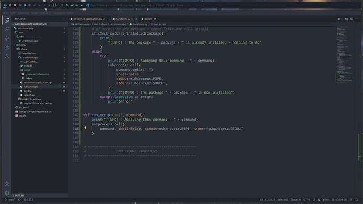Collapse the arcolinux-app root folder
This screenshot has height=204, width=363.
click(x=40, y=28)
